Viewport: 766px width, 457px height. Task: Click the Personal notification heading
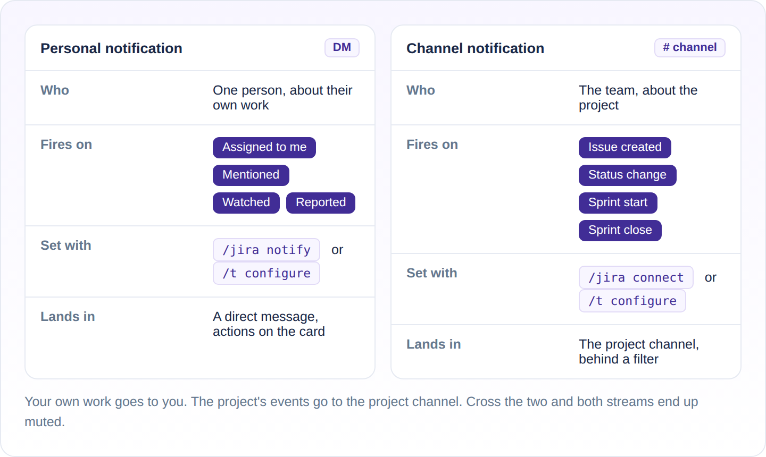[x=112, y=48]
